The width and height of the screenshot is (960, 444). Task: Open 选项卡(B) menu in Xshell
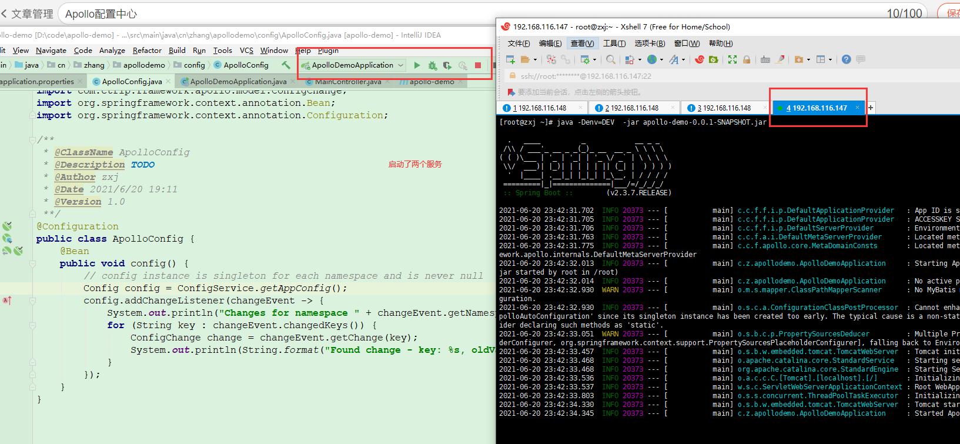pos(650,44)
